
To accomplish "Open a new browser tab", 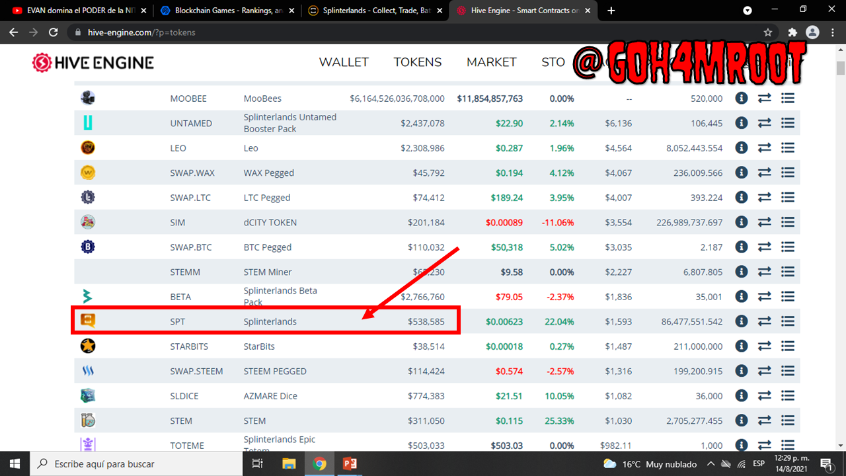I will 611,11.
